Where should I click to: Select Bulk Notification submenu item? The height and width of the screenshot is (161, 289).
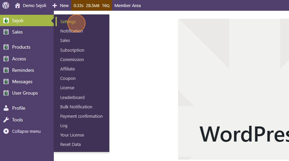[x=76, y=107]
